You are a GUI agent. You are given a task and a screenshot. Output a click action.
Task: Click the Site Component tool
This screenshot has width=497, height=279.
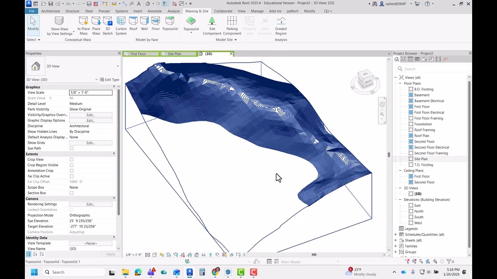(x=212, y=26)
